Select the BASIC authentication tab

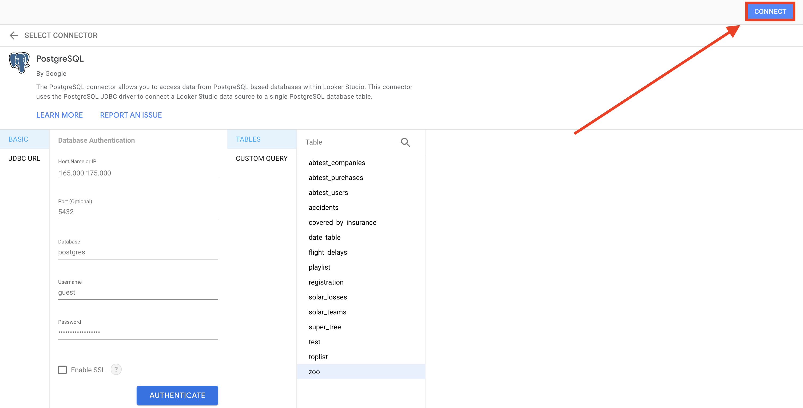(18, 139)
